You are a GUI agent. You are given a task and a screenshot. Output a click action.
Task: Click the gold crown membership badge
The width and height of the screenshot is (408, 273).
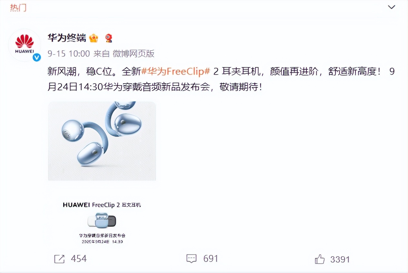pyautogui.click(x=94, y=38)
